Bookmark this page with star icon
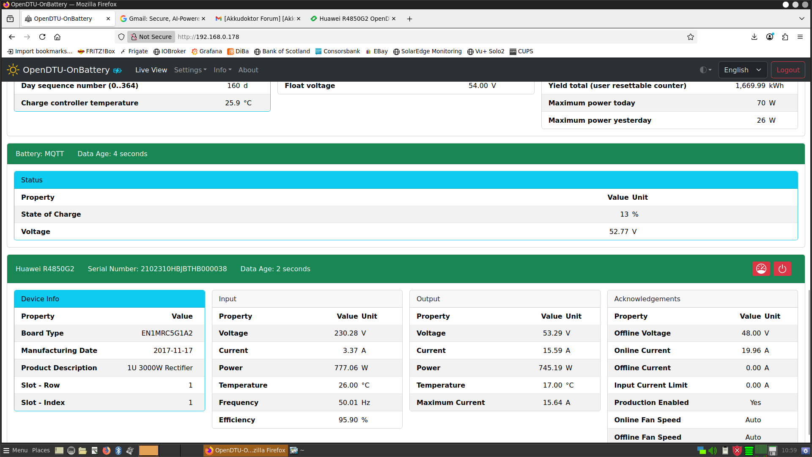 tap(691, 37)
